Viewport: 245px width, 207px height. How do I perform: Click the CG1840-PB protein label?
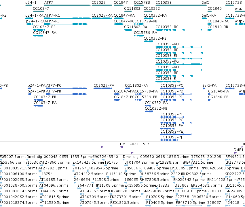point(218,97)
